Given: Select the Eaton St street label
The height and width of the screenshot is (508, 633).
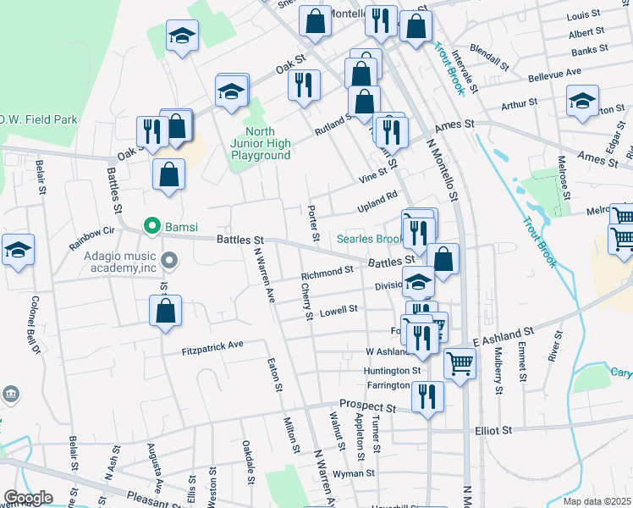Looking at the screenshot, I should (274, 375).
